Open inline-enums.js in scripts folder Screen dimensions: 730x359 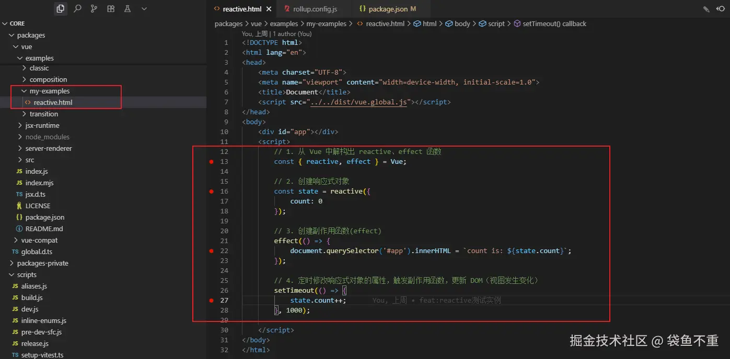pos(44,321)
